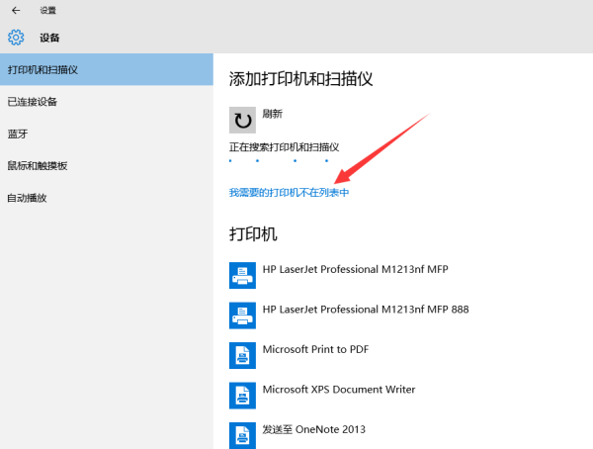This screenshot has width=593, height=449.
Task: Open 蓝牙 settings from the sidebar
Action: click(x=17, y=134)
